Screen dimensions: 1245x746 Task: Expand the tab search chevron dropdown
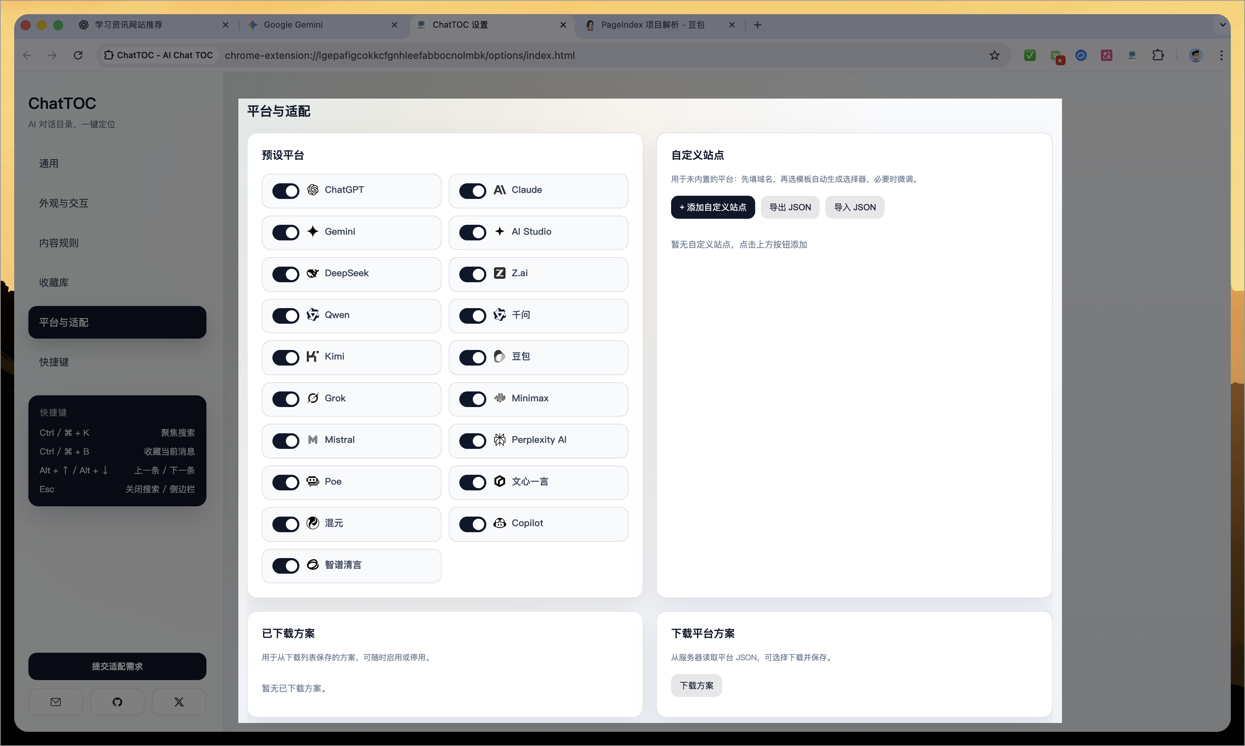point(1222,24)
